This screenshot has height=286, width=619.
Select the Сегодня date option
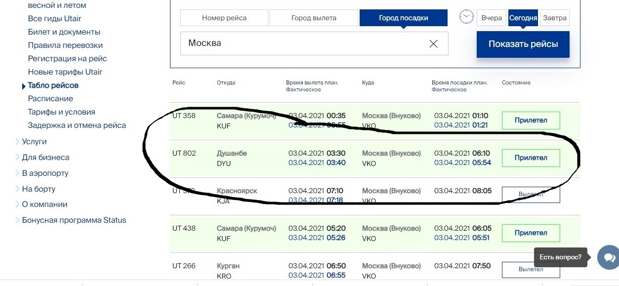(x=523, y=18)
